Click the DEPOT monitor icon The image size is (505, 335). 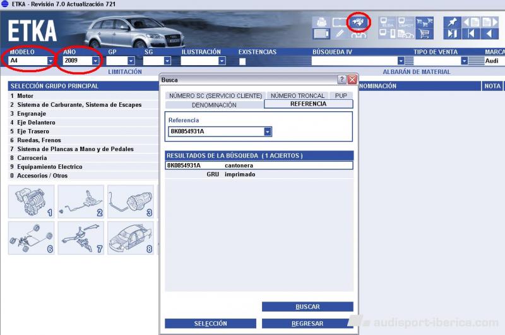click(x=406, y=22)
